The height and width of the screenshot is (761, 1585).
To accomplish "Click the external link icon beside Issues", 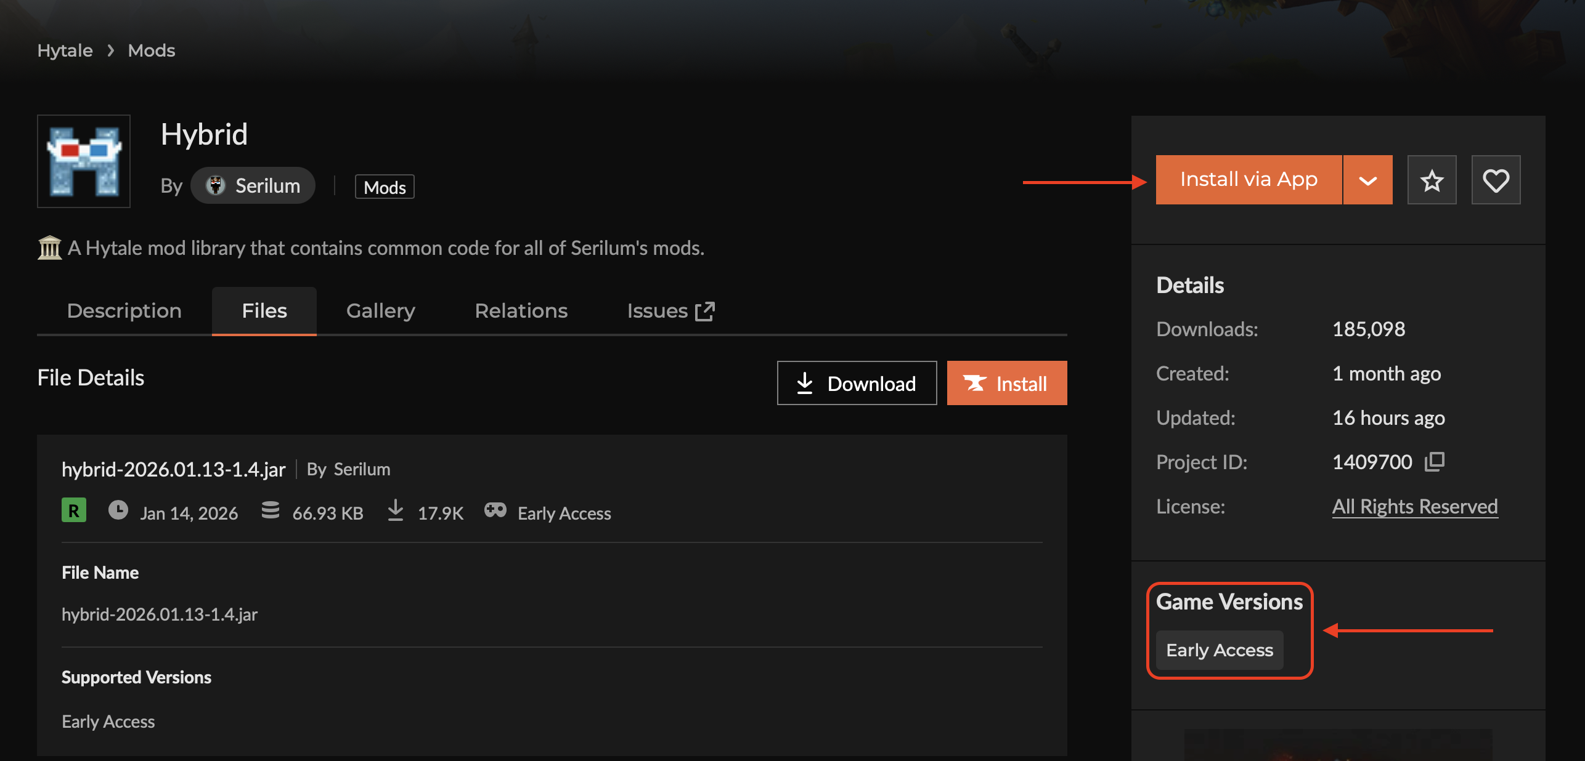I will pos(705,311).
